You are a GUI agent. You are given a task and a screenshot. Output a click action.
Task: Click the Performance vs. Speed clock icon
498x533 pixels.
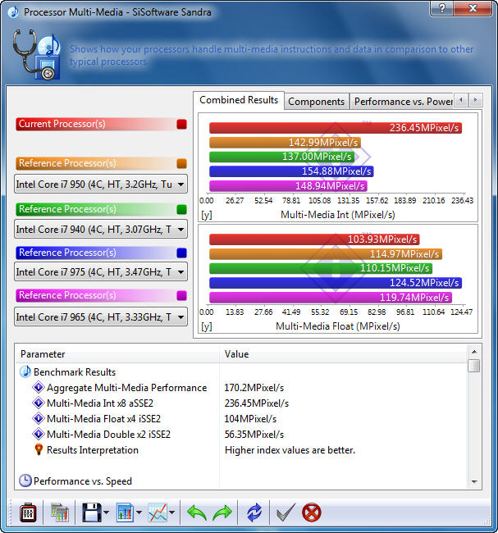[x=25, y=481]
